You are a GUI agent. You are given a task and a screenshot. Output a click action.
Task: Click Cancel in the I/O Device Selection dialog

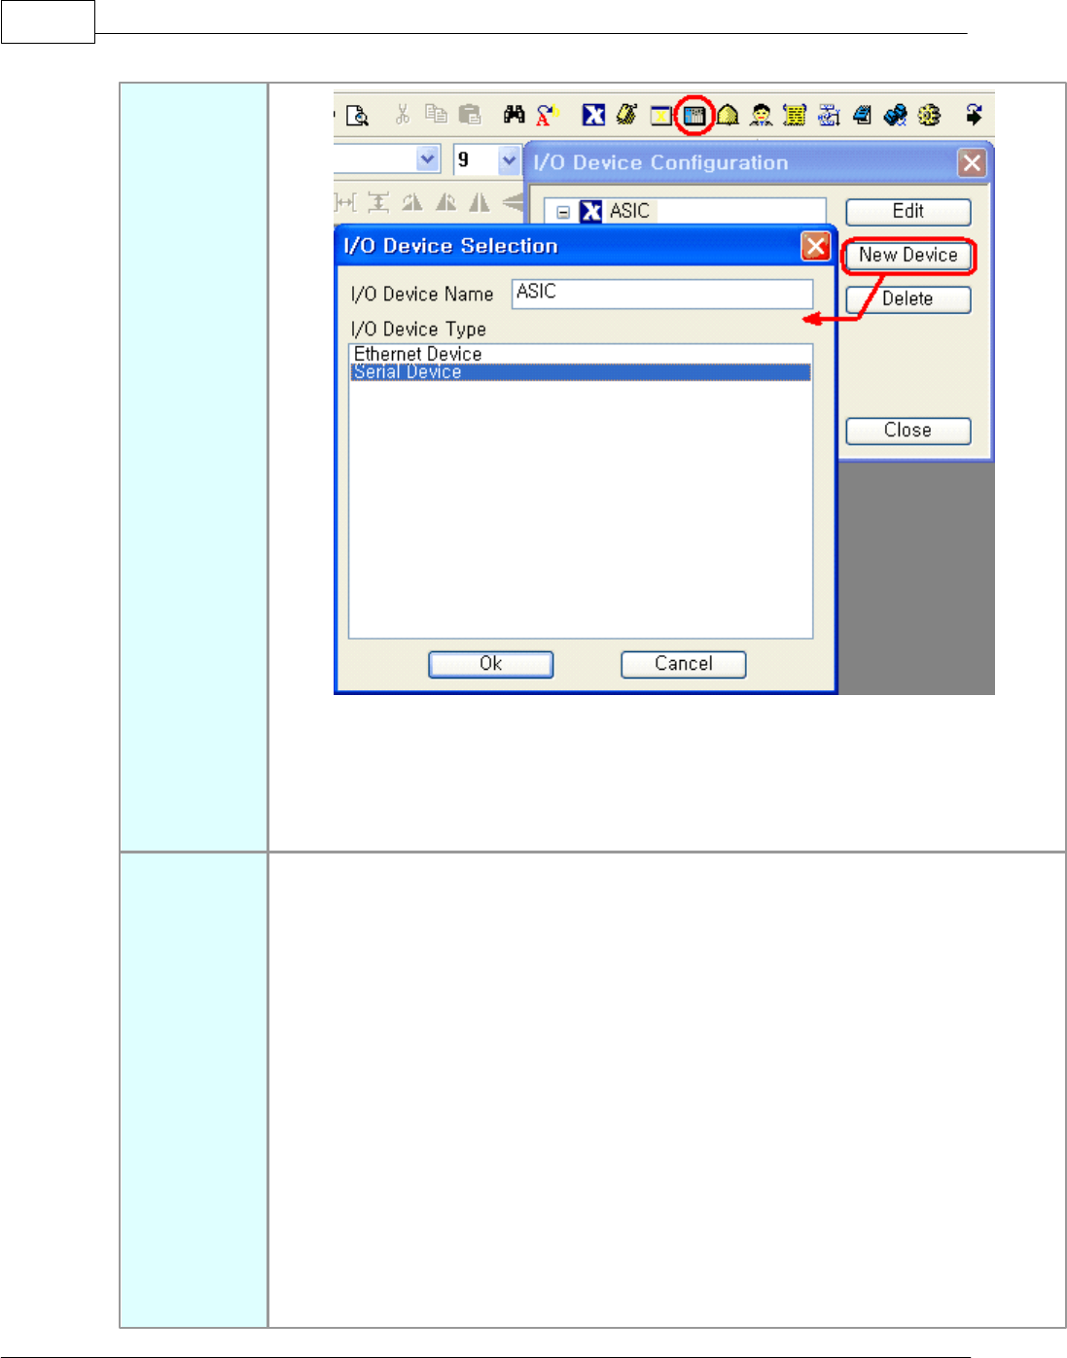click(684, 664)
